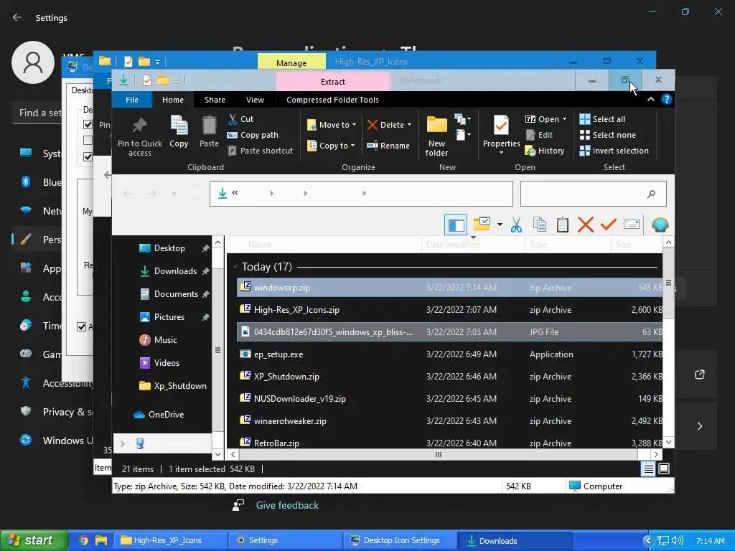Collapse the ribbon with the up chevron

tap(650, 99)
